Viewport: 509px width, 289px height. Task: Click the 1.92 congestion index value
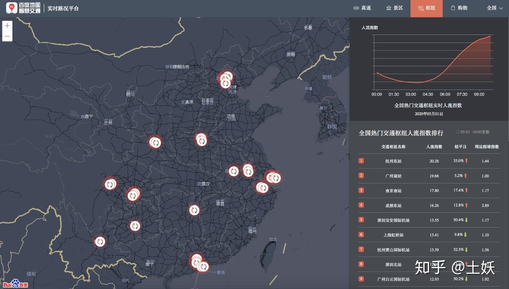point(485,279)
